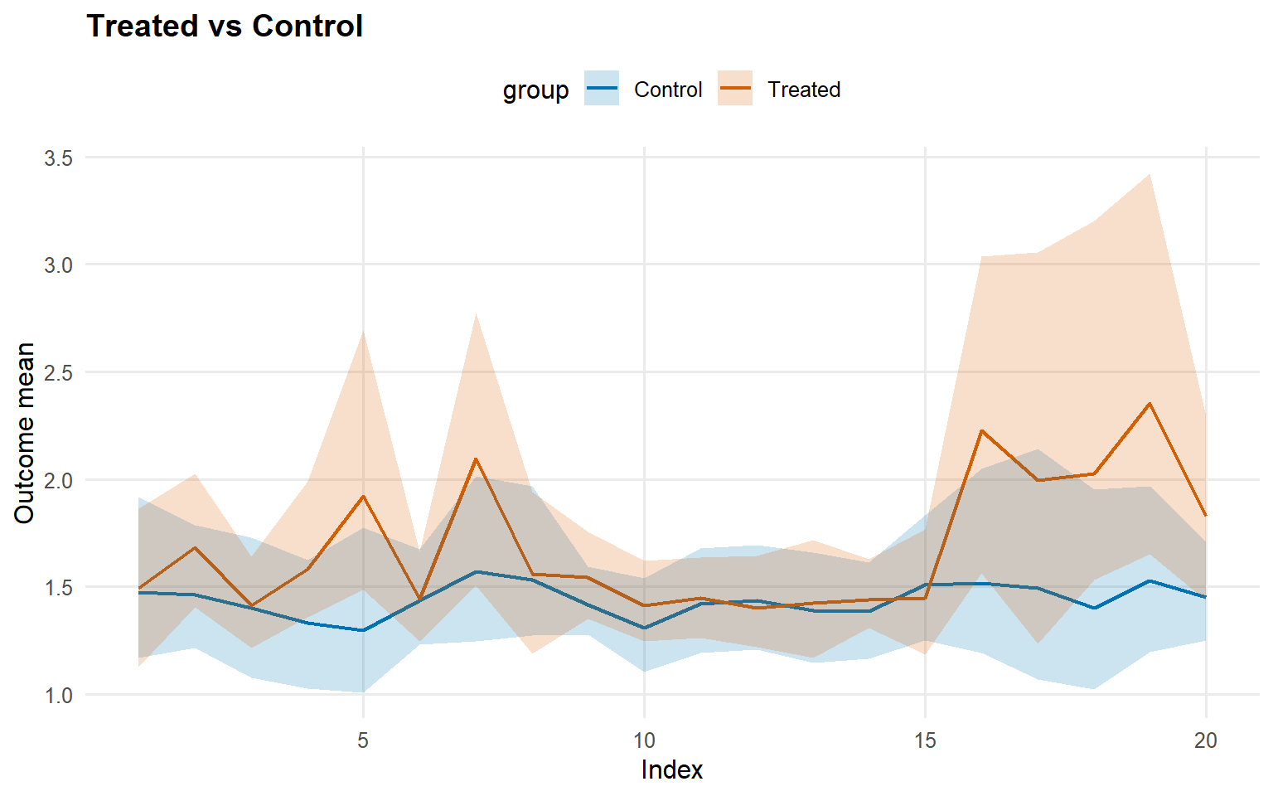
Task: Click the y-axis tick label 3.5
Action: [x=58, y=158]
